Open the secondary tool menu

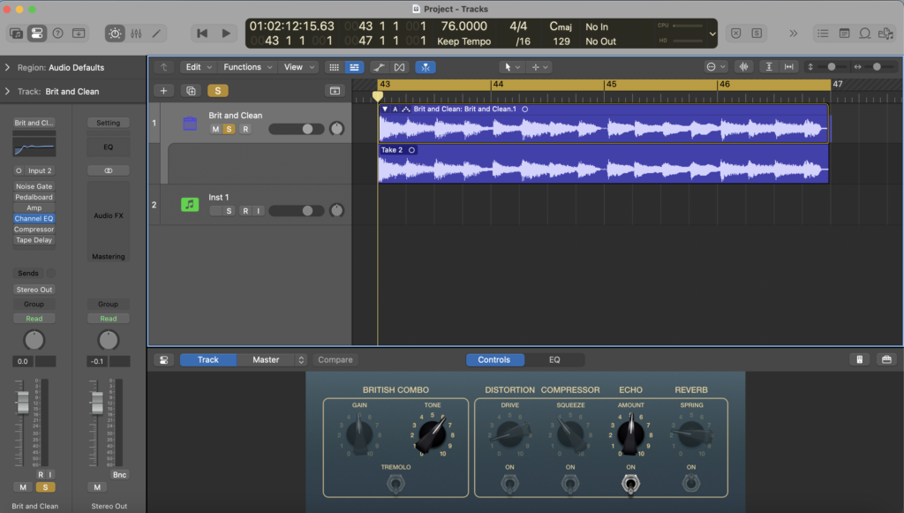pos(539,67)
